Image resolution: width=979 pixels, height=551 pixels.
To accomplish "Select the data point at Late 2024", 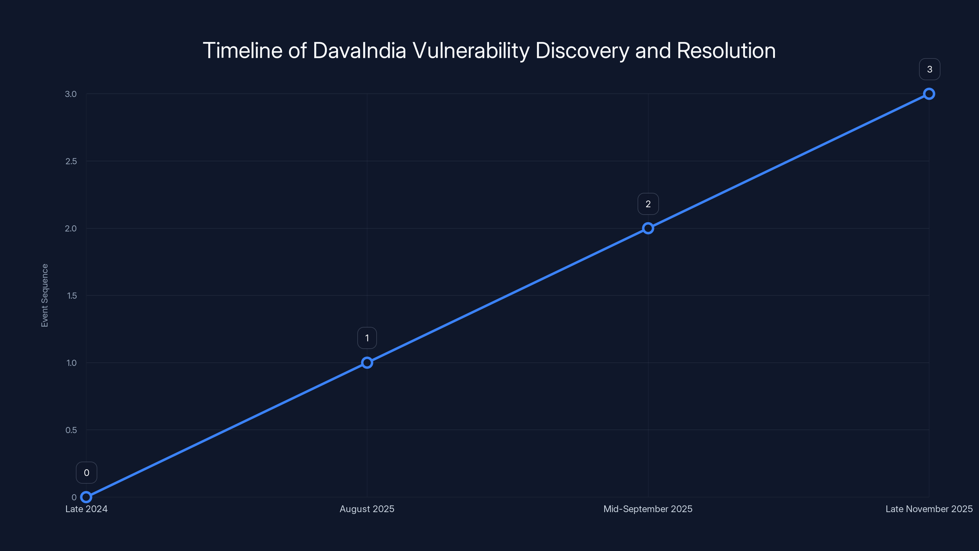I will coord(87,497).
